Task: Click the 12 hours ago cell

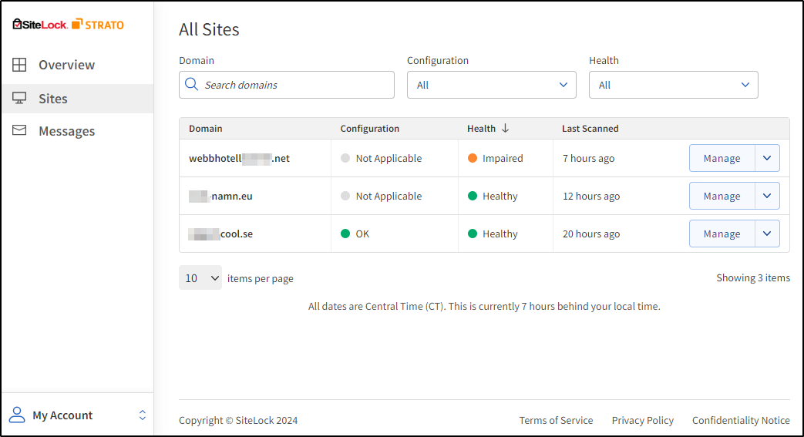Action: point(591,196)
